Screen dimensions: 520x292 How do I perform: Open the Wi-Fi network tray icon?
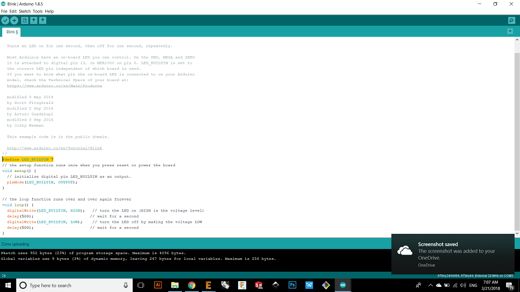coord(455,285)
